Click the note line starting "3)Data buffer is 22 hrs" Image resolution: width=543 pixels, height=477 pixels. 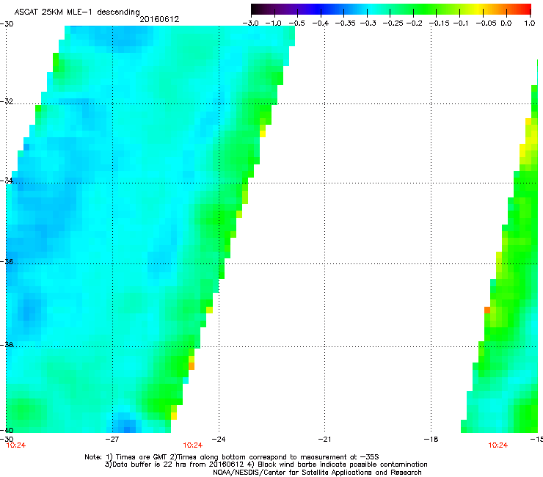click(266, 465)
